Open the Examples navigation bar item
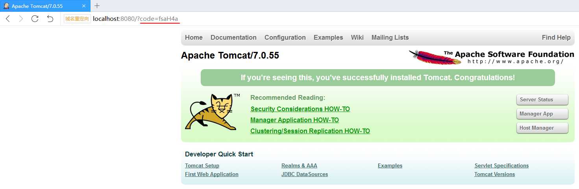The width and height of the screenshot is (579, 189). tap(328, 37)
